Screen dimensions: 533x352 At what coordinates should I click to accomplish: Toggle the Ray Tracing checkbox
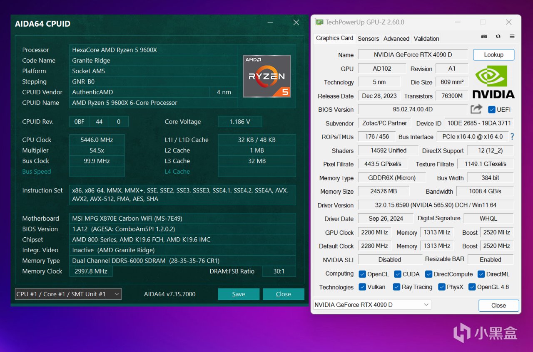397,287
